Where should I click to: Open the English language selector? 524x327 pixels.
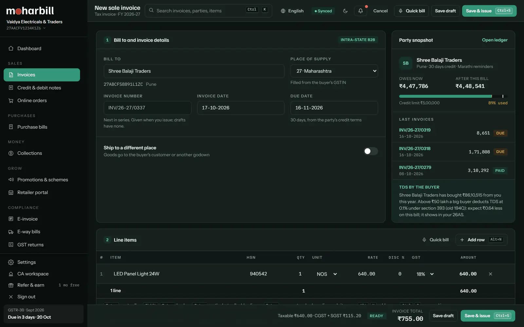[292, 11]
